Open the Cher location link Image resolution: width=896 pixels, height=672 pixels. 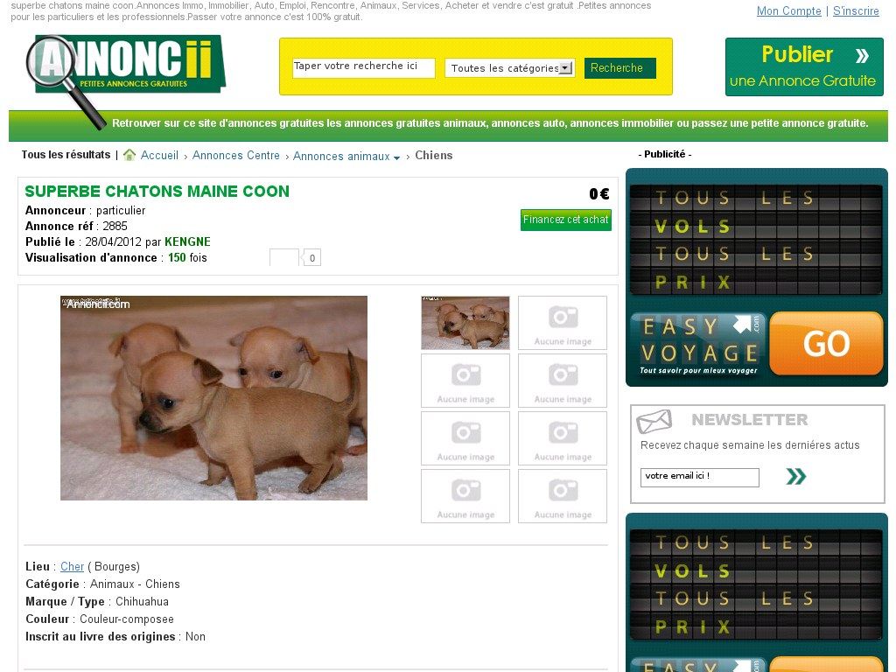72,566
